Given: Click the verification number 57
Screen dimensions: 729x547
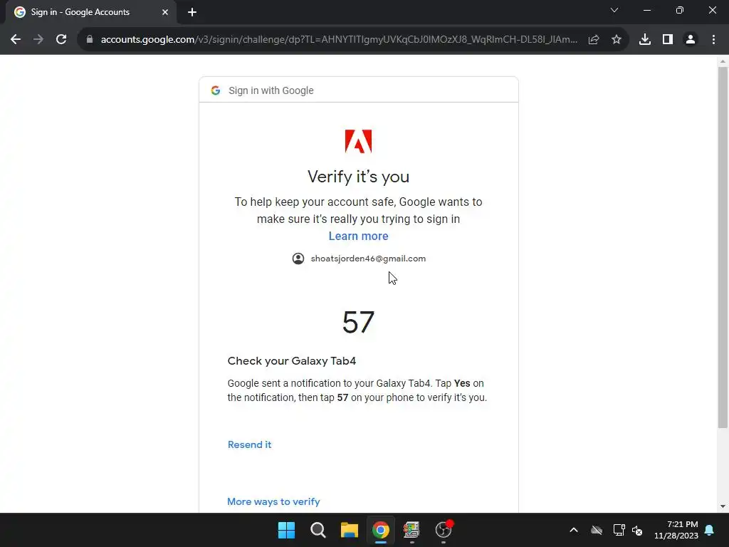Looking at the screenshot, I should [x=359, y=322].
